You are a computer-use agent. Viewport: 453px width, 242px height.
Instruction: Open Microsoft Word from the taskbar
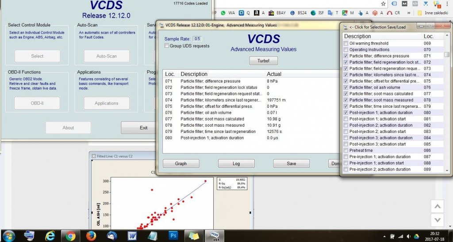(x=132, y=236)
